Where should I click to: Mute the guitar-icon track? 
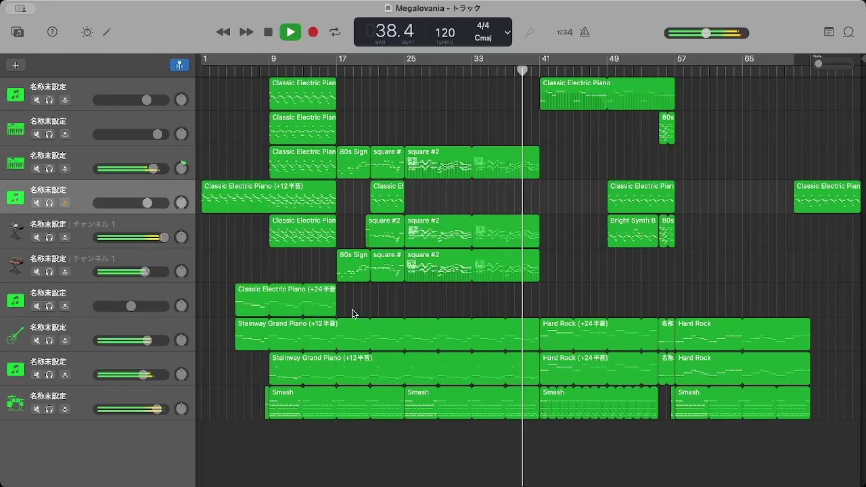(x=37, y=340)
